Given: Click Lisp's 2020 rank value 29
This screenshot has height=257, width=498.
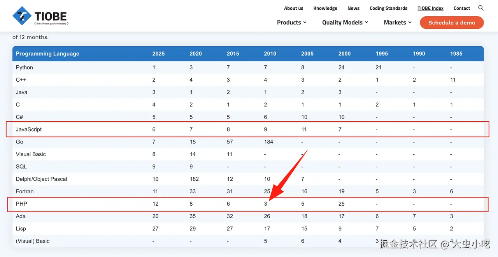Looking at the screenshot, I should pyautogui.click(x=193, y=229).
